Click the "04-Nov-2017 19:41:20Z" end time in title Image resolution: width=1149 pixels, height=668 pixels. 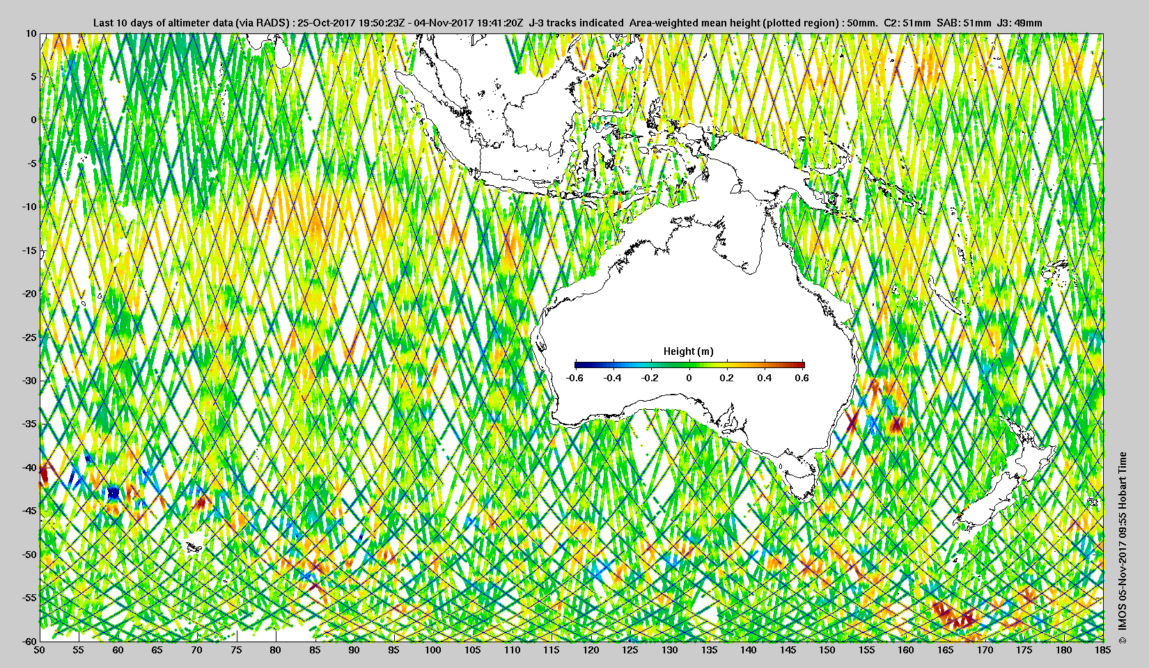(468, 23)
